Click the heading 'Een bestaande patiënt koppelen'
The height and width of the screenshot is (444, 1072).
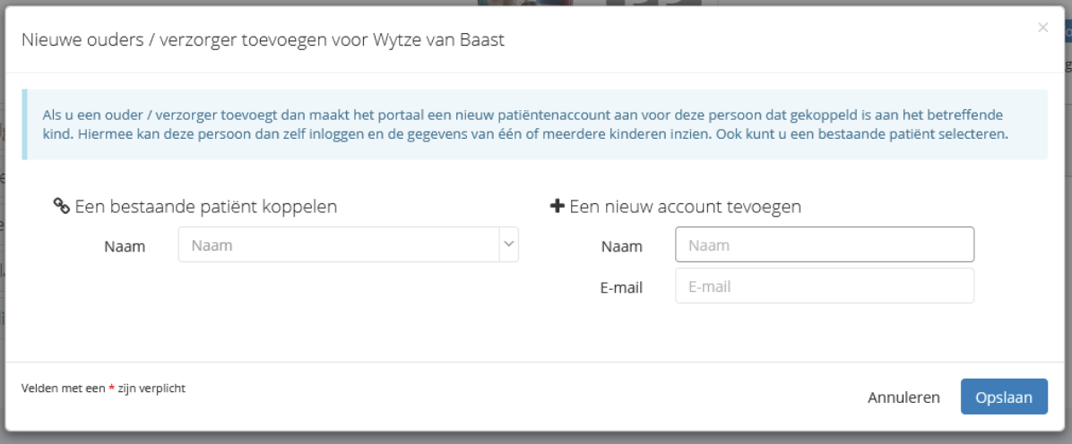(205, 206)
